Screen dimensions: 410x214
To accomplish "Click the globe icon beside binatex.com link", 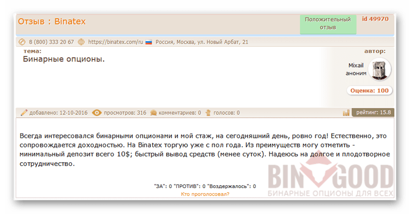I will pyautogui.click(x=81, y=42).
